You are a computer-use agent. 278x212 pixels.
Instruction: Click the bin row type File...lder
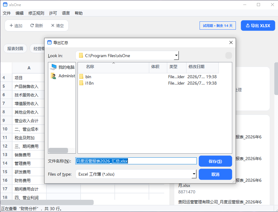point(176,77)
